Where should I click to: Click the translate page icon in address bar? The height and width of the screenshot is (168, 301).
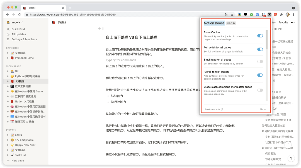pos(226,14)
